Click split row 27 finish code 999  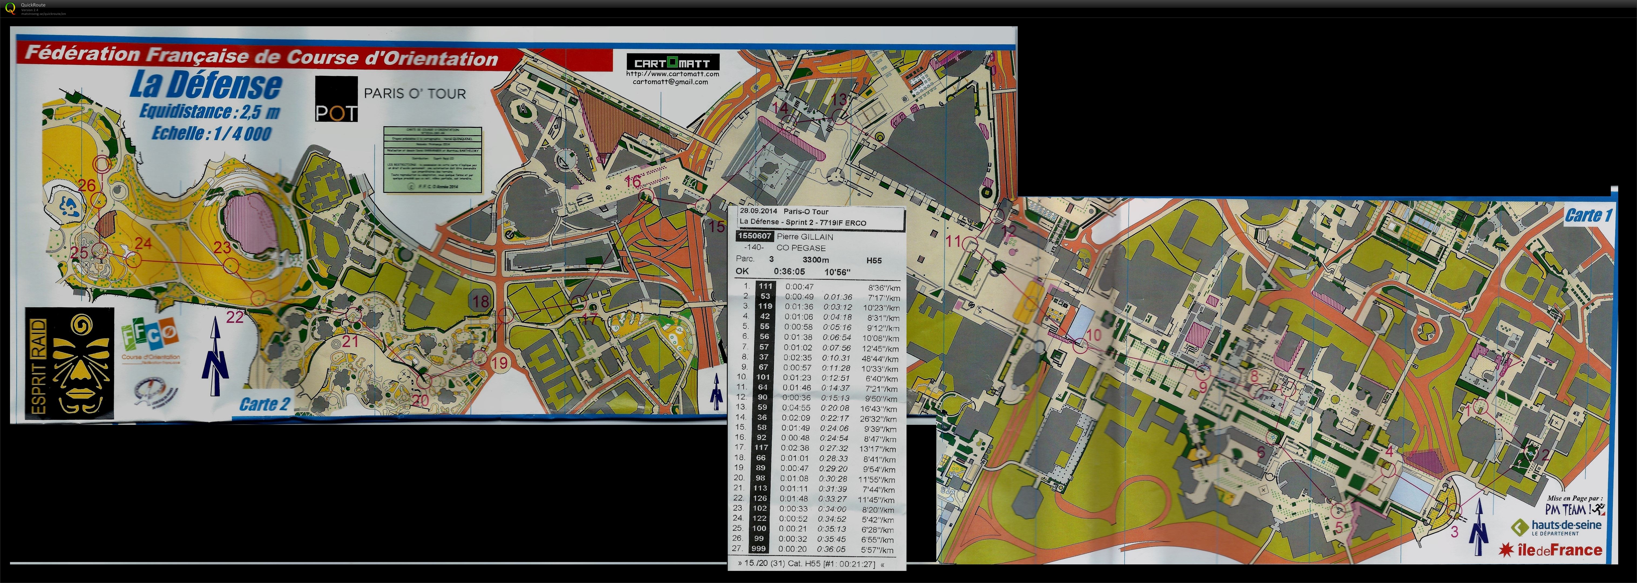tap(759, 549)
